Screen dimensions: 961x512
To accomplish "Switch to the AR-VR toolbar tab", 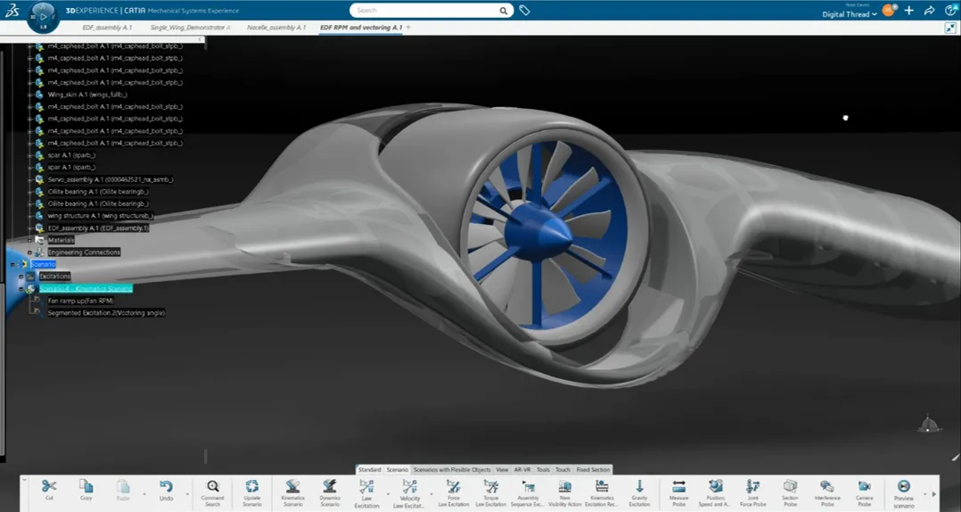I will pos(522,470).
